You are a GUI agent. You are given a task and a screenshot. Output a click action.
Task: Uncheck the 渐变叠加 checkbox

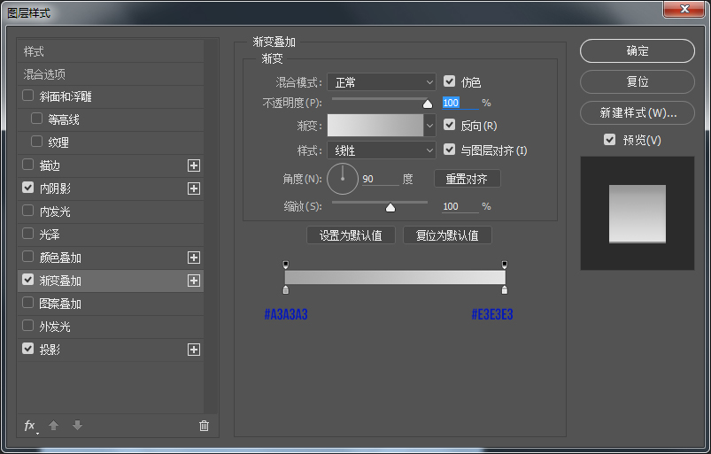pyautogui.click(x=28, y=280)
